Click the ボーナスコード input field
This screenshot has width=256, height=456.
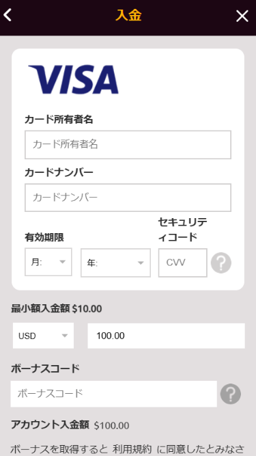click(x=114, y=394)
